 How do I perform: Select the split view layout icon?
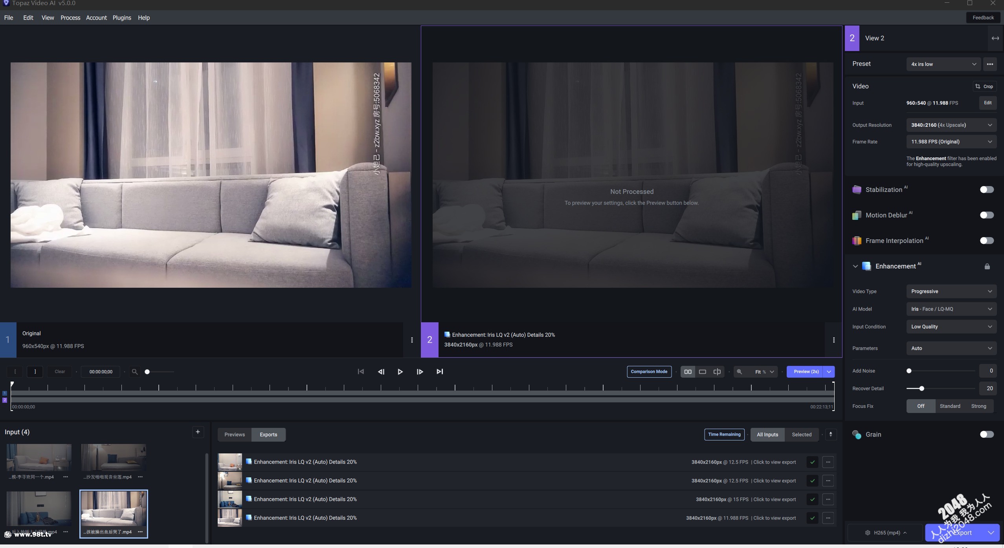point(717,371)
